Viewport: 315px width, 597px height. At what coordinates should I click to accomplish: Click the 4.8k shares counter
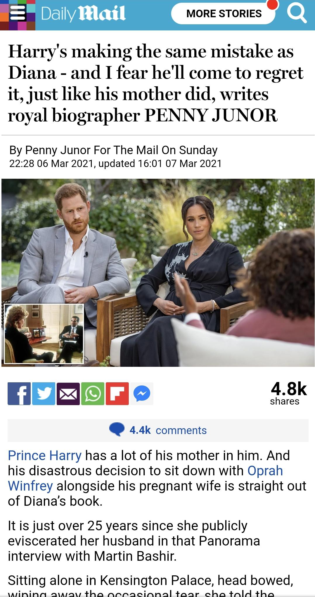(288, 393)
